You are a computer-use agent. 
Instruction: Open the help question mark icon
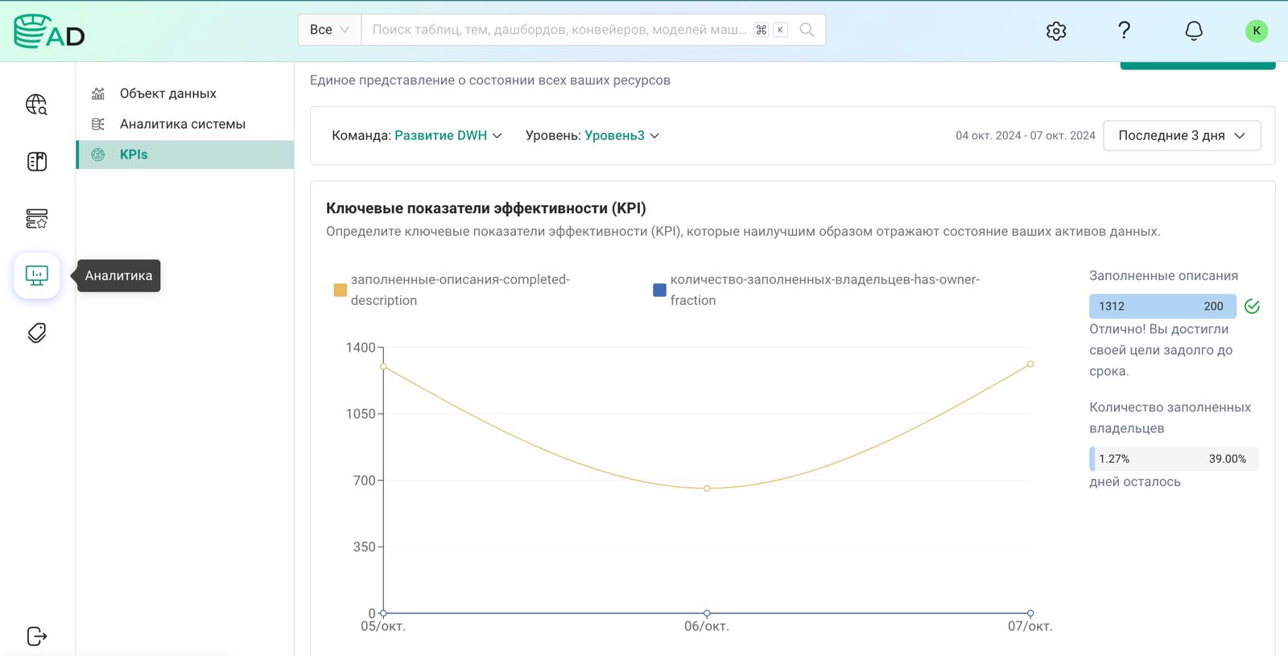1125,31
